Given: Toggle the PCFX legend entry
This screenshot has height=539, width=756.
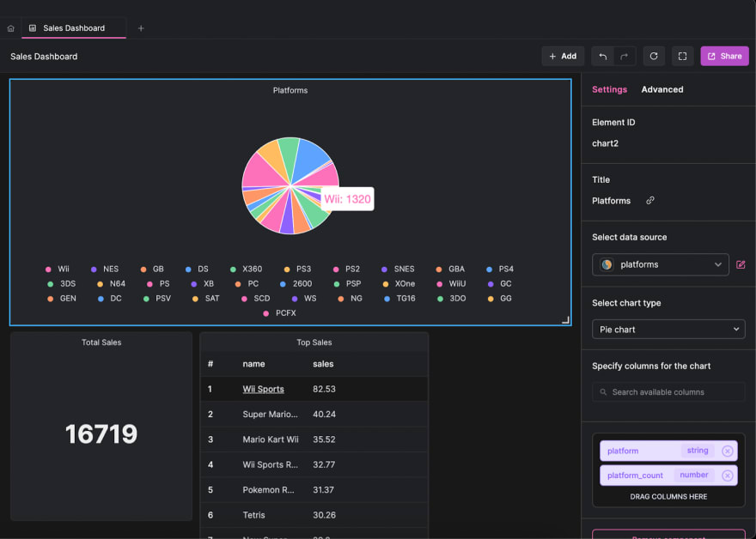Looking at the screenshot, I should (x=280, y=313).
